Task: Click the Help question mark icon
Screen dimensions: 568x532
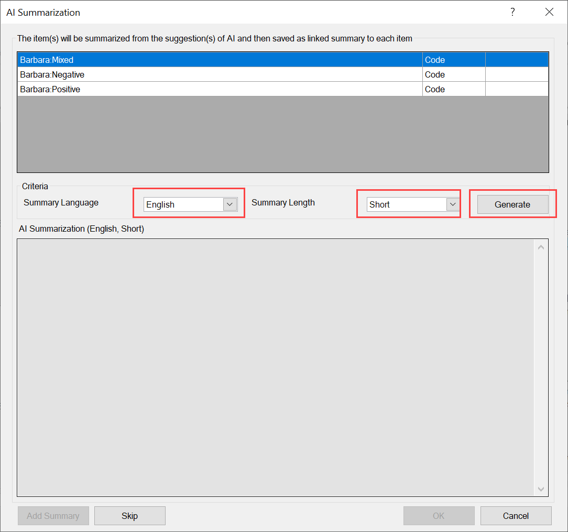Action: tap(512, 12)
